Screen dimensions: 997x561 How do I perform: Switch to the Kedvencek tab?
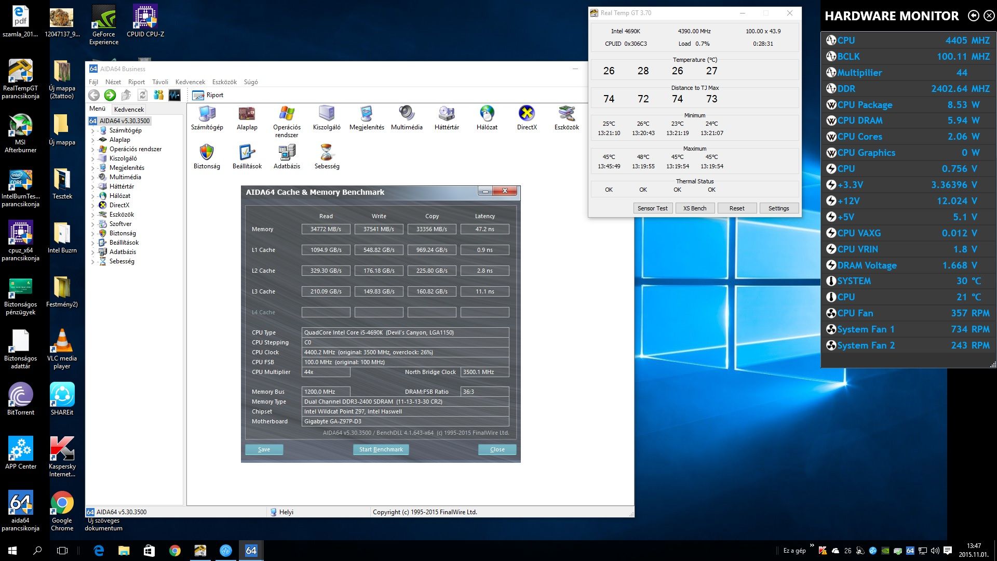tap(129, 109)
